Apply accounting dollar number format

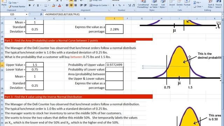pyautogui.click(x=113, y=5)
